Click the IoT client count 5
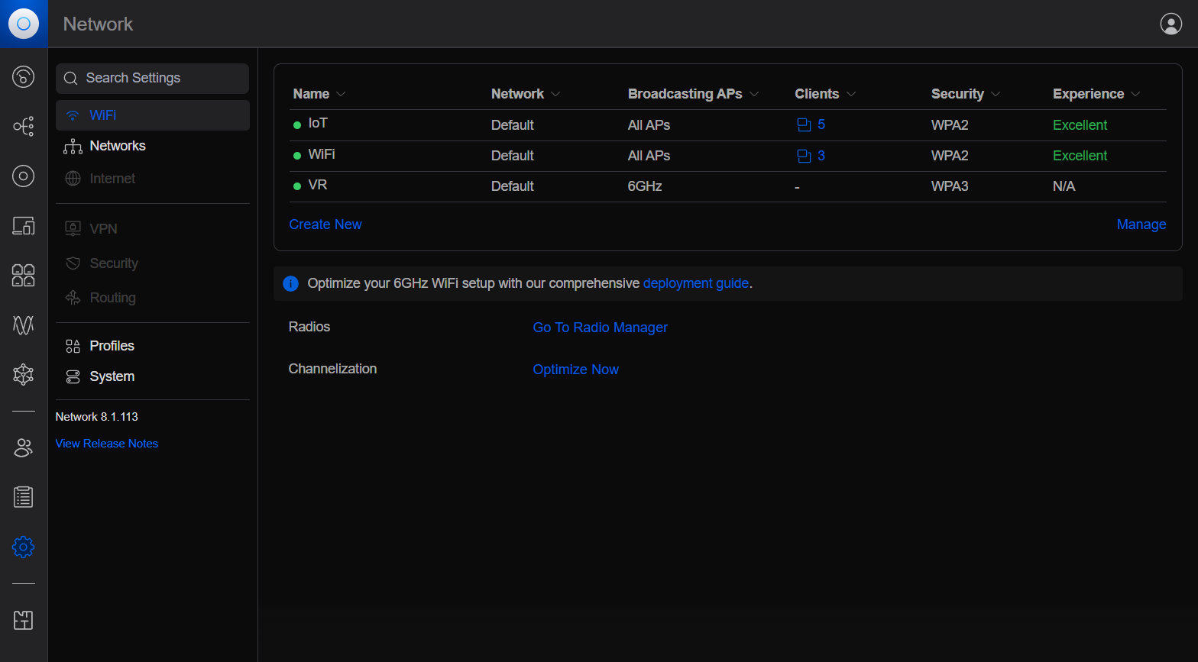1198x662 pixels. click(821, 124)
